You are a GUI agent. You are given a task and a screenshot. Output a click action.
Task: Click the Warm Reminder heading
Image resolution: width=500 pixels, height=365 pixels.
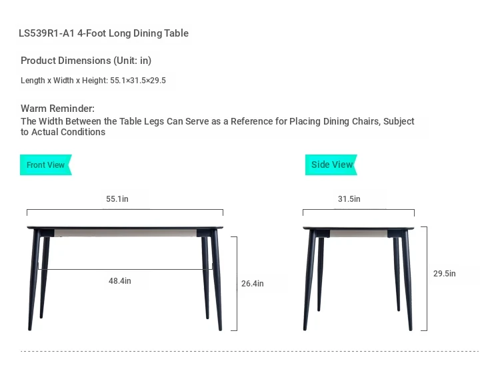coord(58,109)
